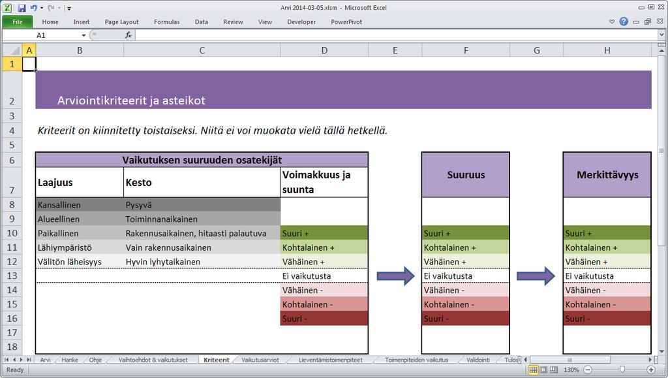Screen dimensions: 668x378
Task: Click 'Ei vaikutusta' in the Suuruus box
Action: pos(466,276)
